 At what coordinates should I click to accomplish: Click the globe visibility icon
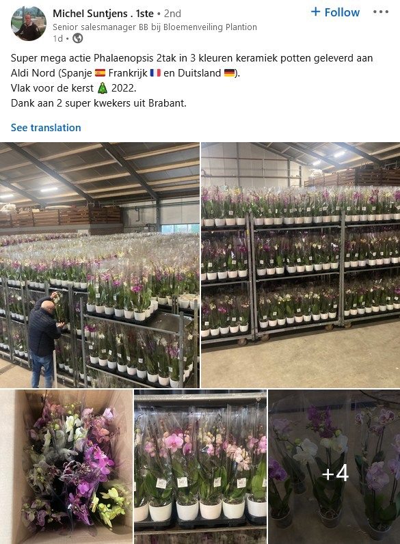(x=77, y=38)
